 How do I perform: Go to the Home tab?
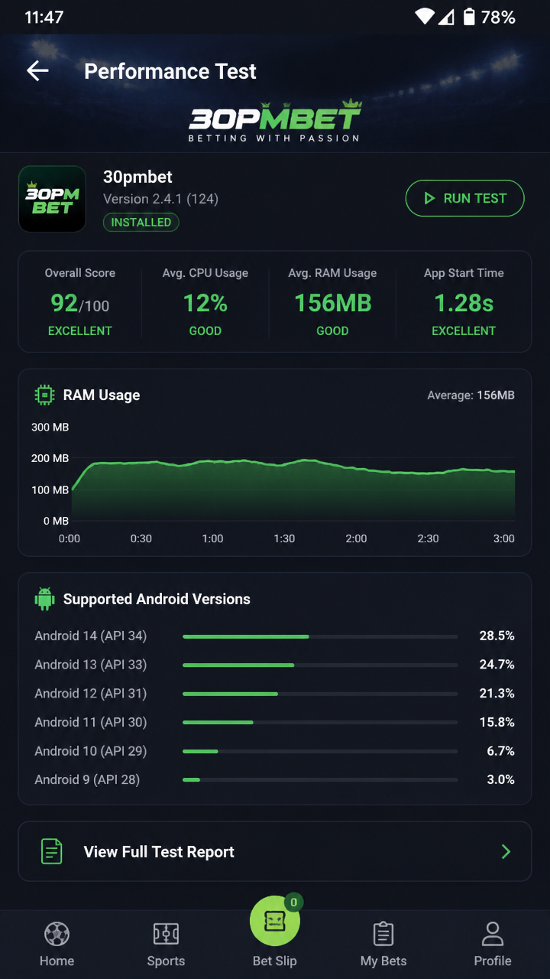click(57, 945)
